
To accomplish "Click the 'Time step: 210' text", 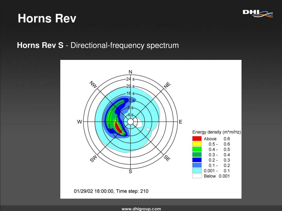I will click(132, 191).
